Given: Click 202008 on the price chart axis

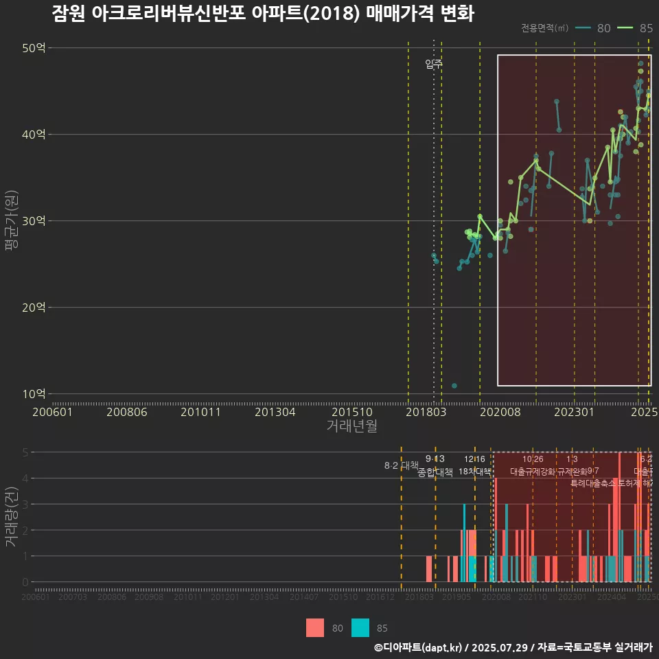Looking at the screenshot, I should point(500,412).
